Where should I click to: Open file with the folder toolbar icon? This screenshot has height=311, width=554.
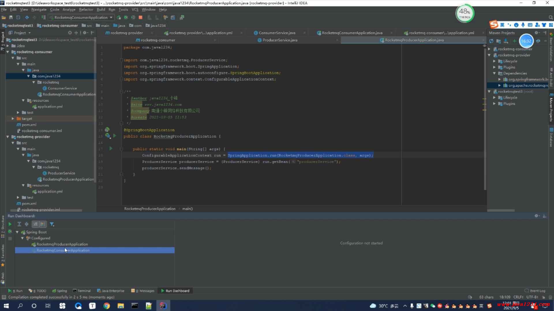click(x=4, y=18)
